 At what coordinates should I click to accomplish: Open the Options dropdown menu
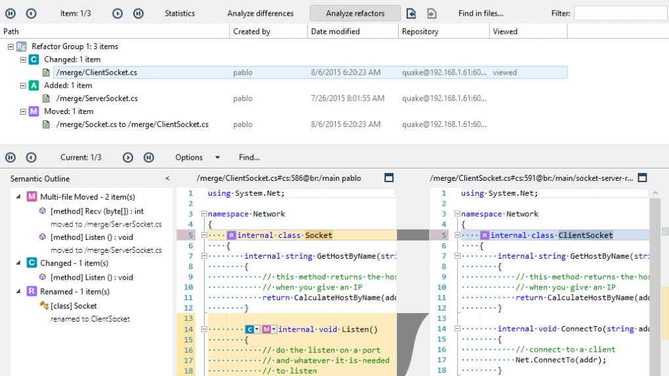click(x=197, y=157)
